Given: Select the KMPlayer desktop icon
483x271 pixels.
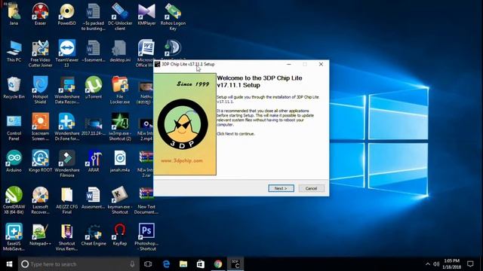Looking at the screenshot, I should tap(146, 14).
